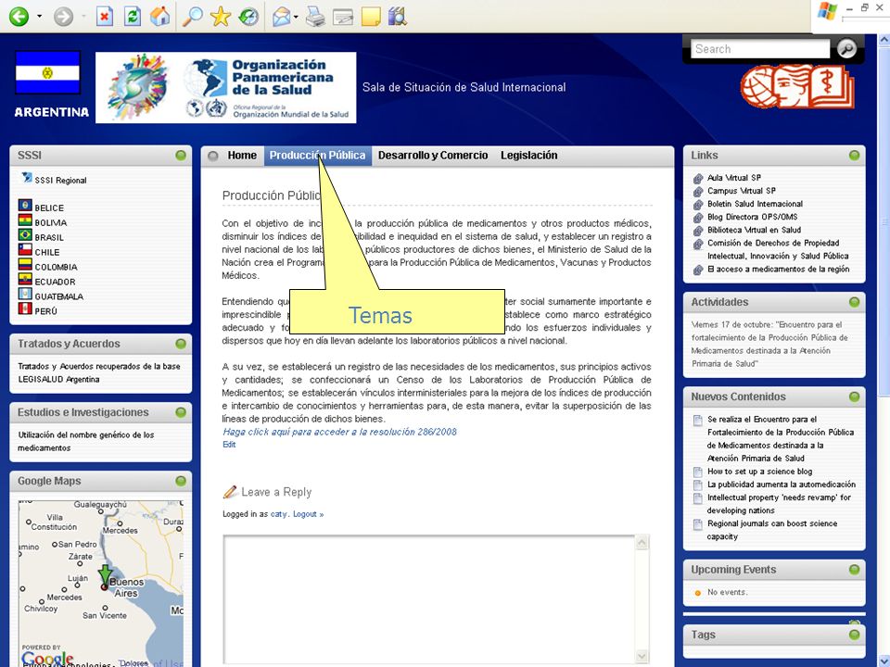Toggle the SSSI panel green button

[x=181, y=156]
